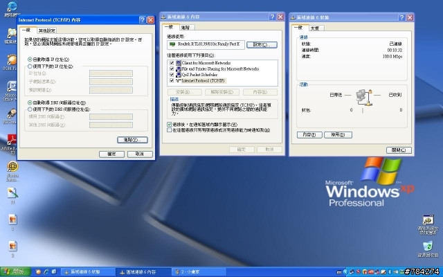Select the Client for Microsoft Networks icon
Viewport: 443px width, 277px height.
pyautogui.click(x=179, y=63)
